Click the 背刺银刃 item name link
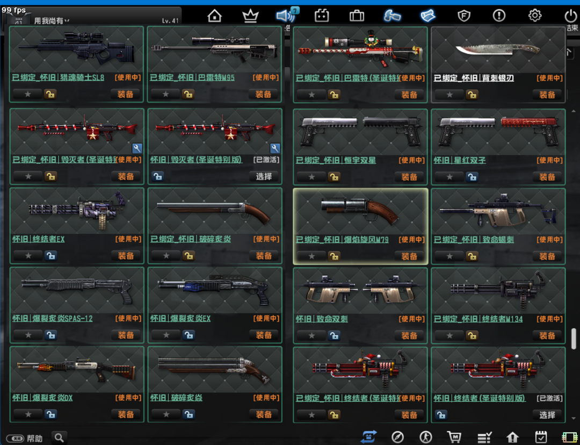 [474, 78]
